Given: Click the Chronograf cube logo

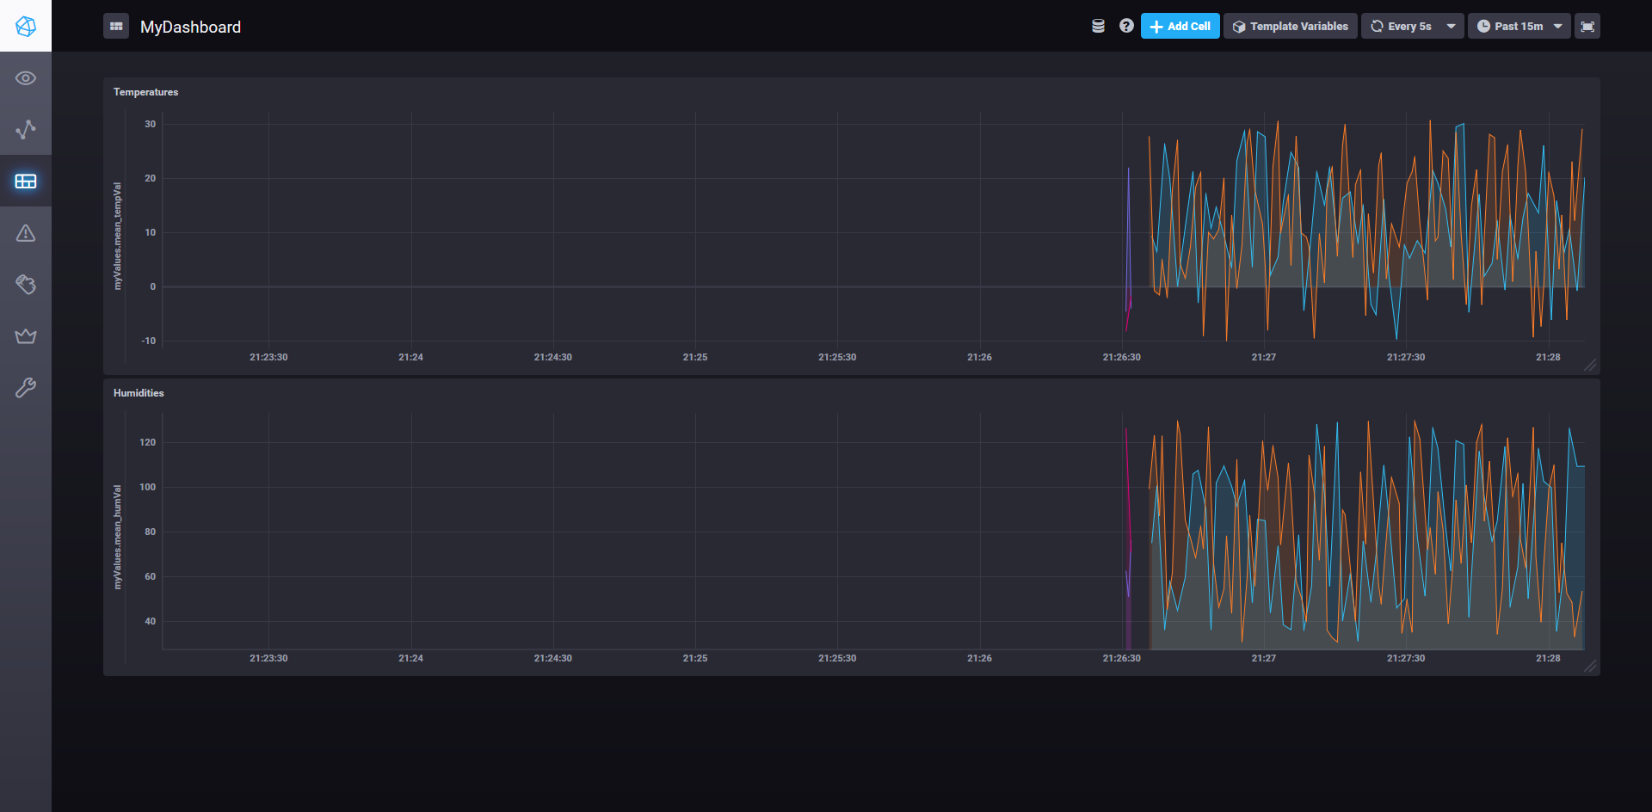Looking at the screenshot, I should click(x=26, y=26).
